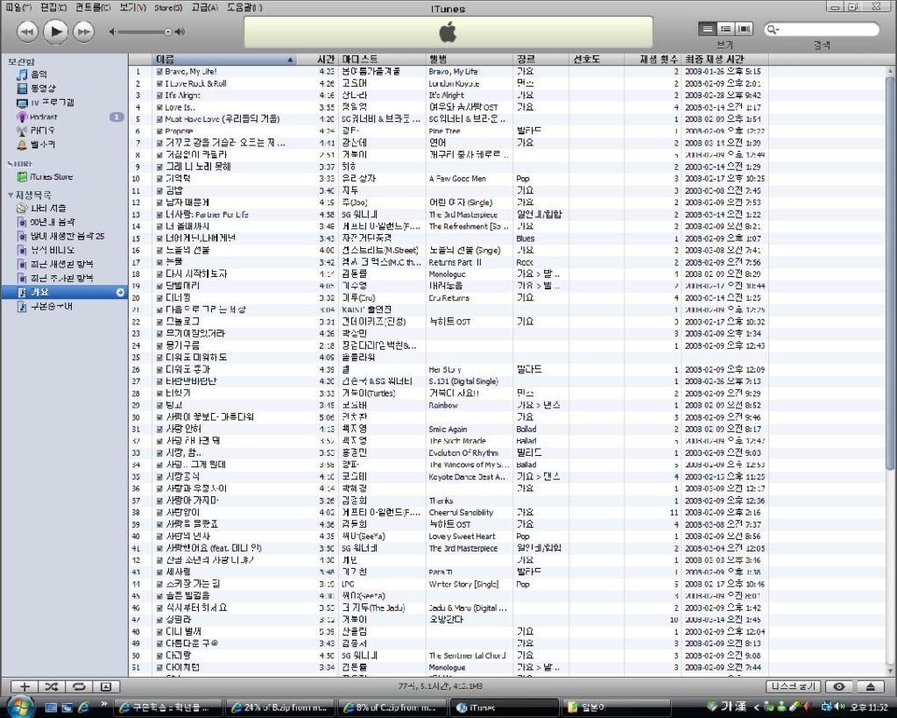Create a new playlist with plus button
Screen dimensions: 897x718
coord(25,686)
